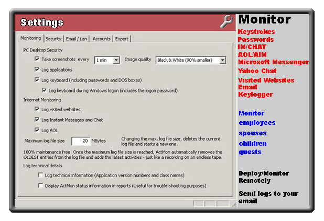
Task: Enable Log technical information checkbox
Action: click(x=41, y=175)
